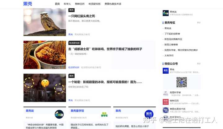Click the 我是科学家 account icon

tap(166, 93)
